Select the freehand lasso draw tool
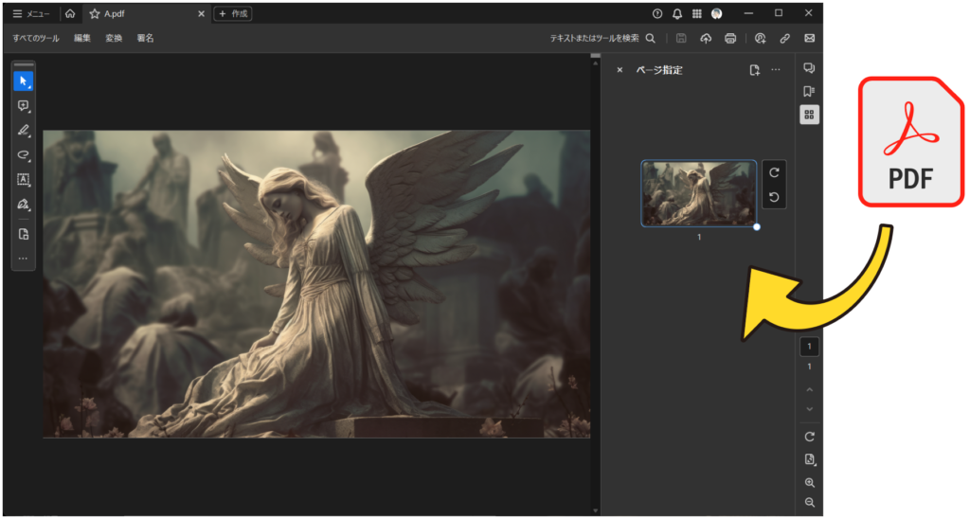This screenshot has width=970, height=519. [x=23, y=154]
